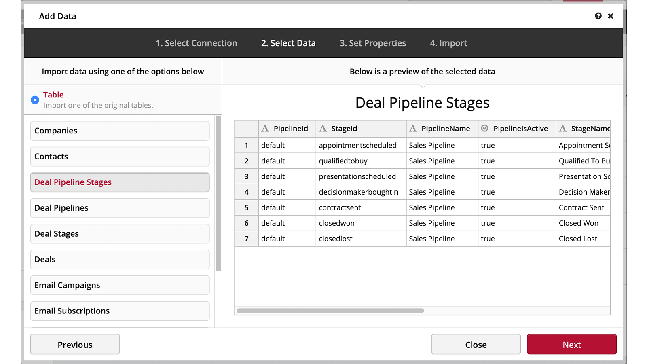Screen dimensions: 647x364
Task: Select the Email Campaigns table
Action: coord(119,285)
